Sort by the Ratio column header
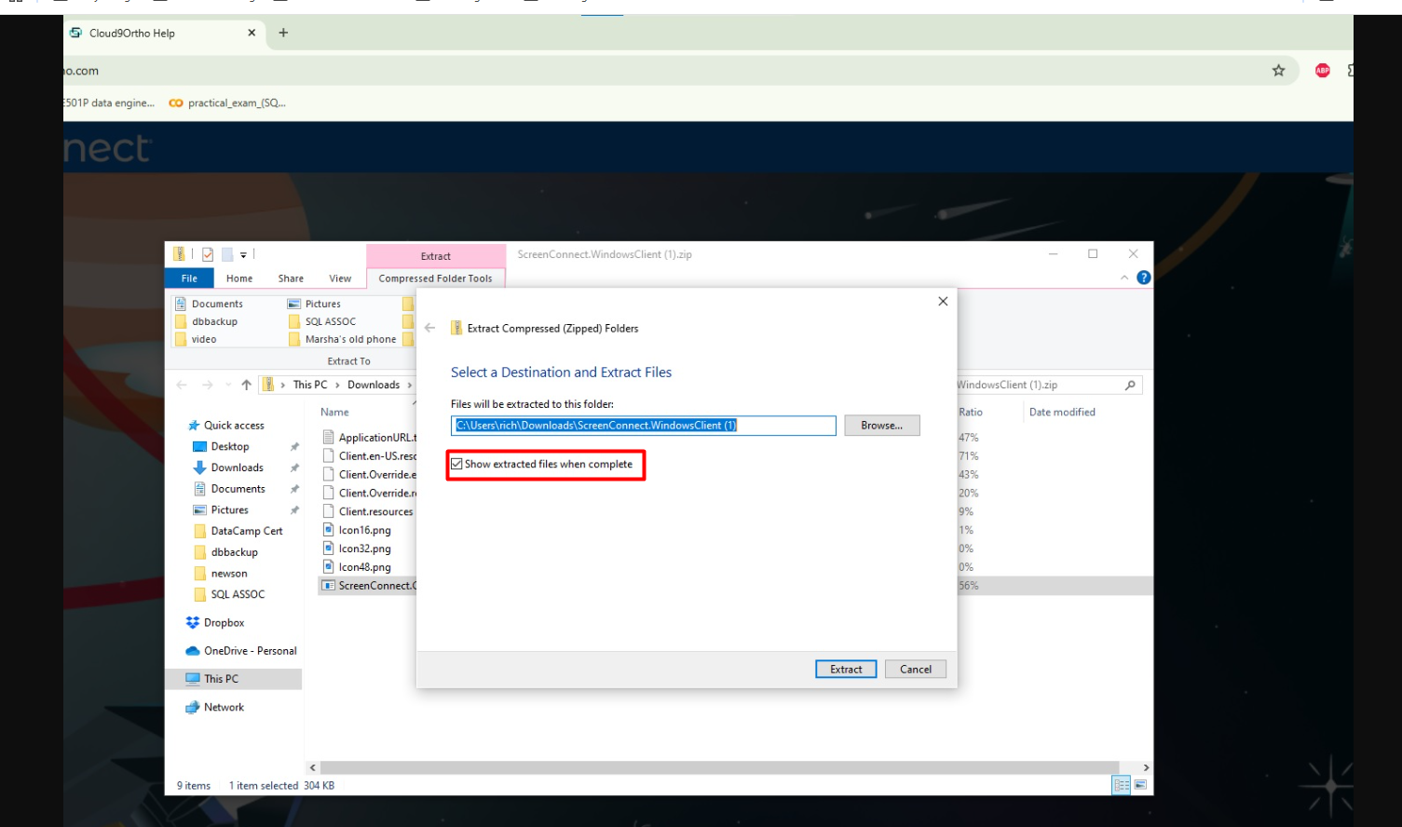The width and height of the screenshot is (1402, 827). pyautogui.click(x=971, y=412)
